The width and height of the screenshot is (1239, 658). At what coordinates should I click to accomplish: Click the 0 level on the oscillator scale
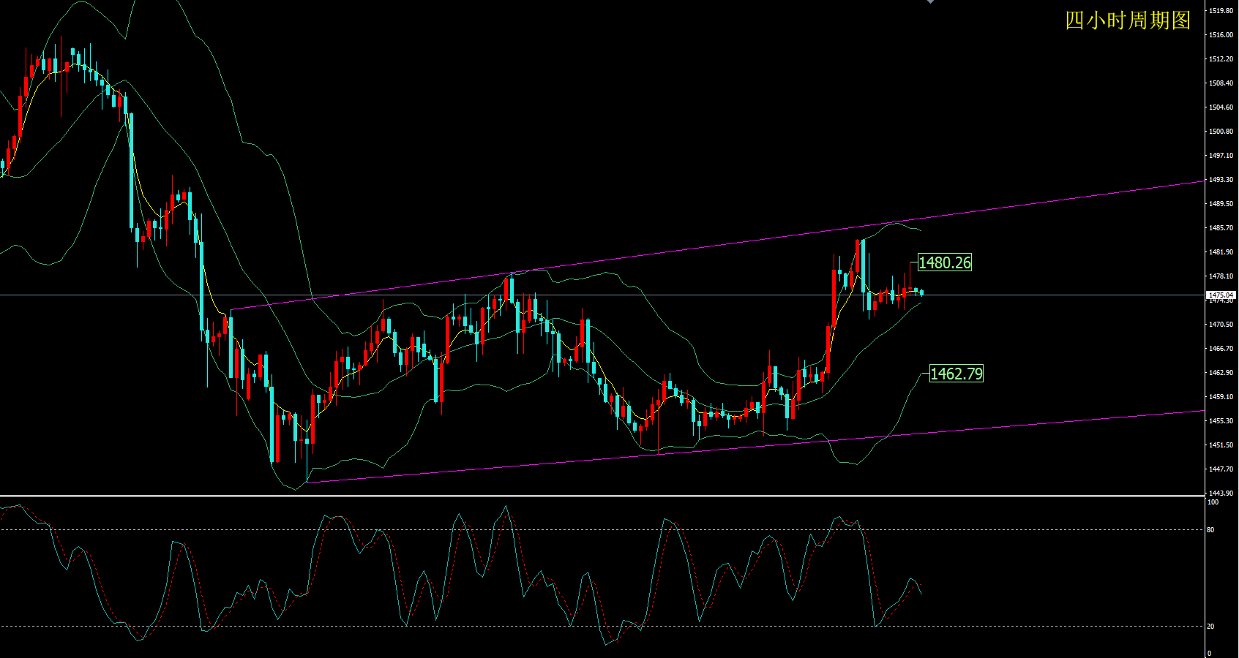point(1210,653)
